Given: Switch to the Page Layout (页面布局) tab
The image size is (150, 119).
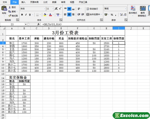Looking at the screenshot, I should point(34,2).
